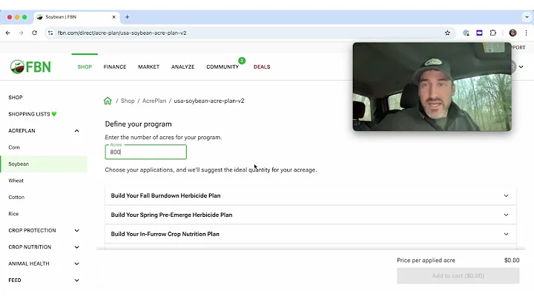The height and width of the screenshot is (299, 534).
Task: Click the FBN logo
Action: click(x=30, y=67)
